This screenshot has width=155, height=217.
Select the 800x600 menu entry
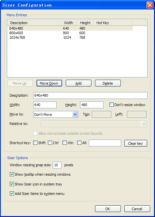pos(71,33)
